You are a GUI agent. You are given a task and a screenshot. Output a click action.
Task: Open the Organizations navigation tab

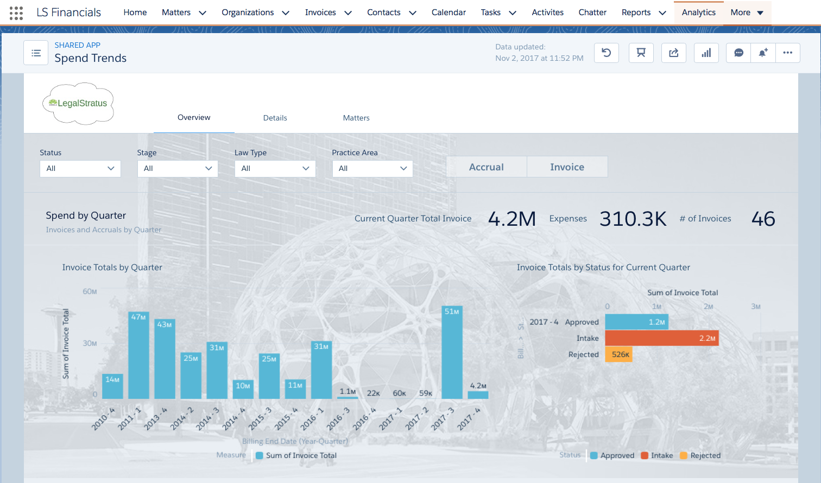point(248,12)
